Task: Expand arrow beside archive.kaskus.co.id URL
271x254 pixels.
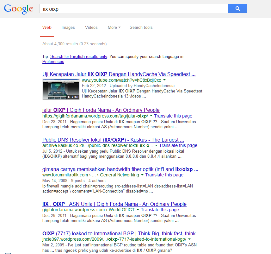Action: [156, 145]
